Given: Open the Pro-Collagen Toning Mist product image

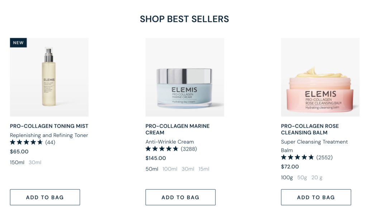Looking at the screenshot, I should [x=49, y=77].
